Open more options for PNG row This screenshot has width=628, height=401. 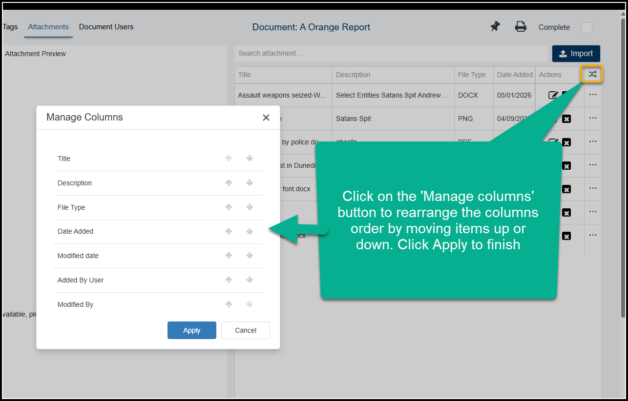click(x=593, y=119)
